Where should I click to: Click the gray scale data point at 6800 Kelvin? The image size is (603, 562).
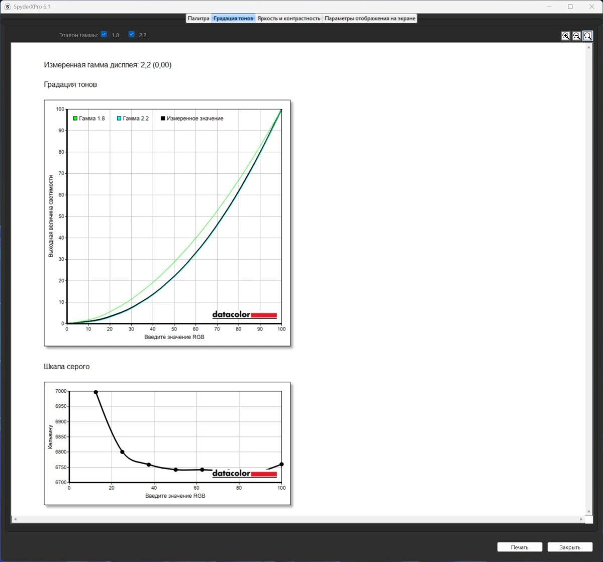(122, 452)
